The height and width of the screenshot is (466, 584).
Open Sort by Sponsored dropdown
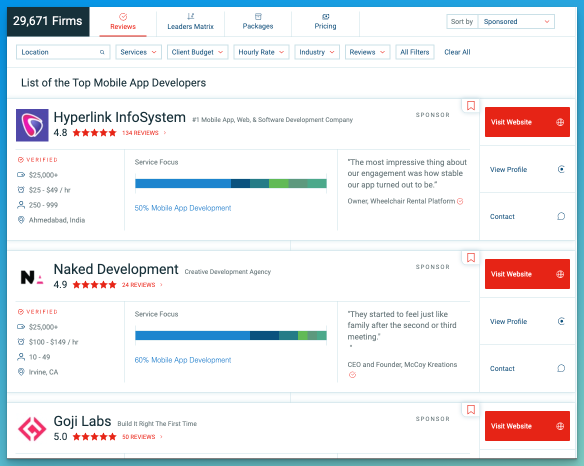point(516,21)
